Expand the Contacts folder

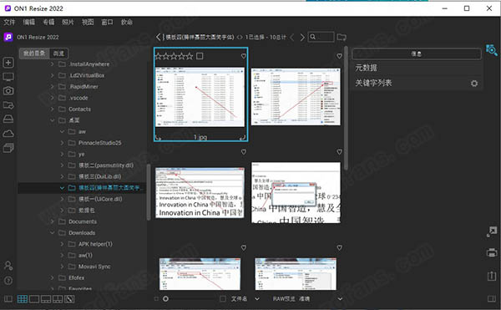click(x=52, y=109)
